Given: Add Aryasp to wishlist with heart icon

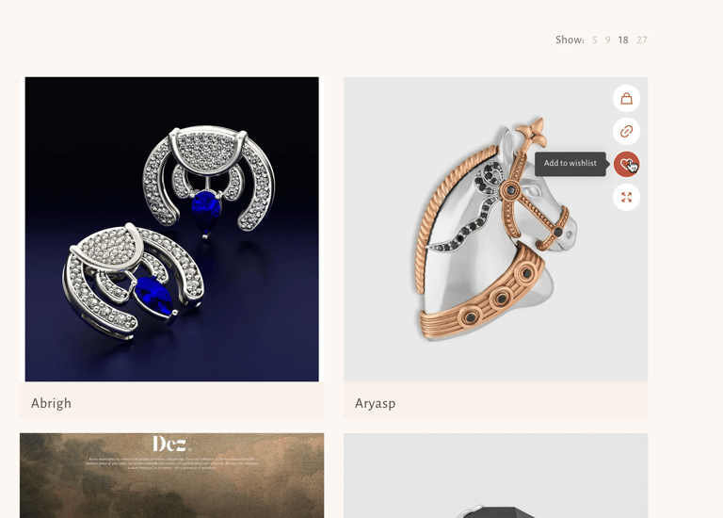Looking at the screenshot, I should [x=626, y=164].
